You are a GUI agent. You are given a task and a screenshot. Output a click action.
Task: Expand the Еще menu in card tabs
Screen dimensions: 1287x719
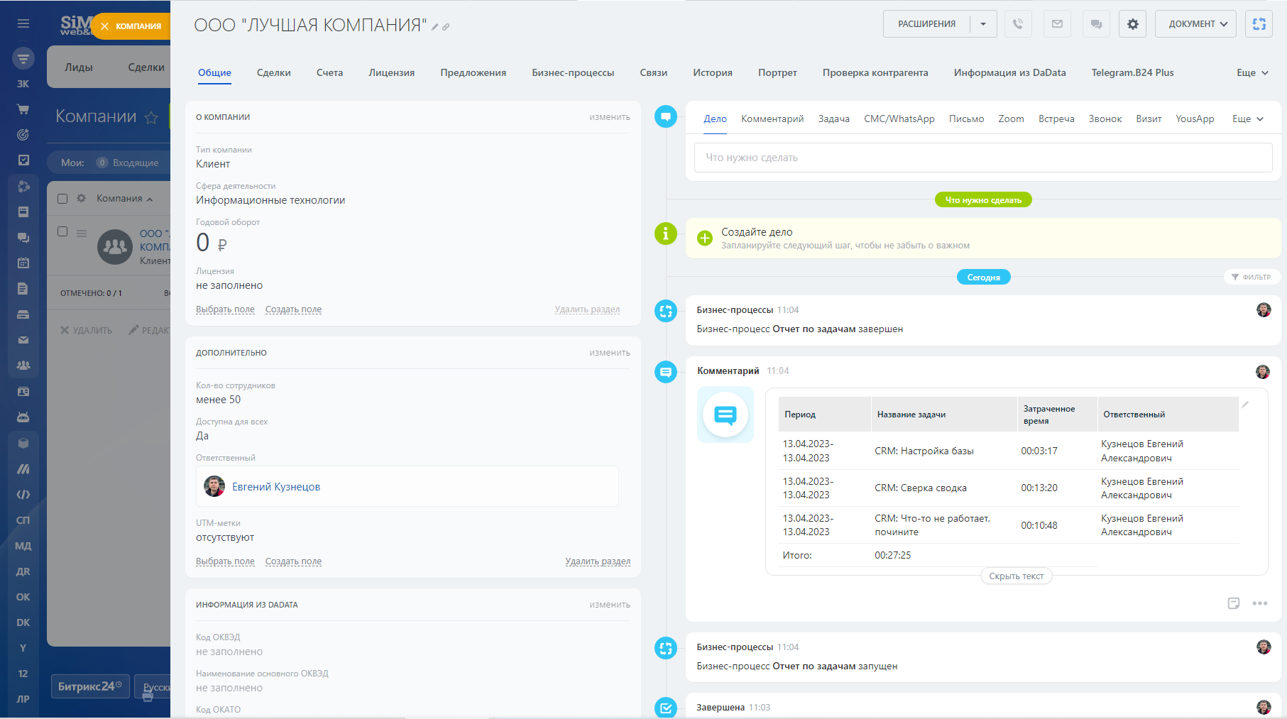1252,72
